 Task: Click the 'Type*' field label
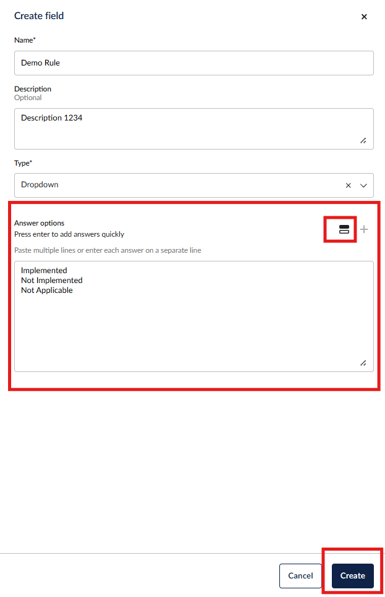(23, 163)
